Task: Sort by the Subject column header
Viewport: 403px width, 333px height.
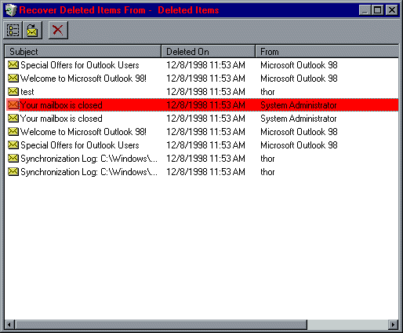Action: click(x=83, y=52)
